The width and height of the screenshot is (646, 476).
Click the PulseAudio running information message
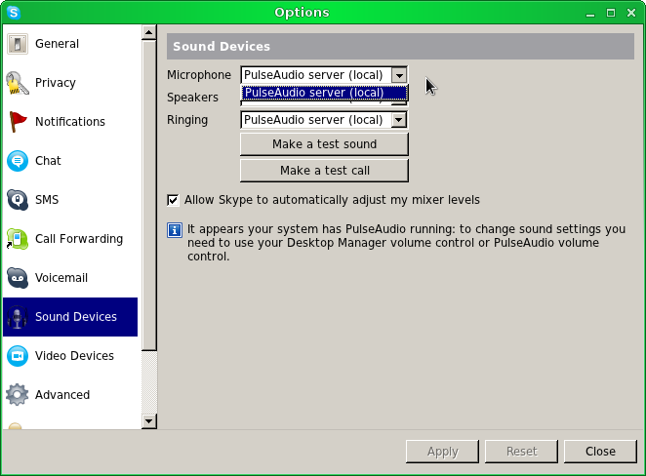[406, 243]
